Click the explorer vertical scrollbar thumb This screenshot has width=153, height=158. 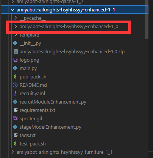pyautogui.click(x=147, y=19)
